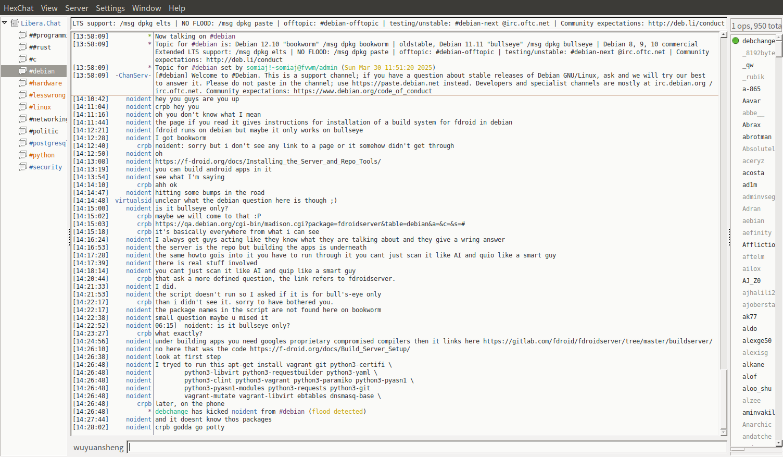The image size is (783, 457).
Task: Switch to the #lesswrong channel
Action: click(x=47, y=95)
